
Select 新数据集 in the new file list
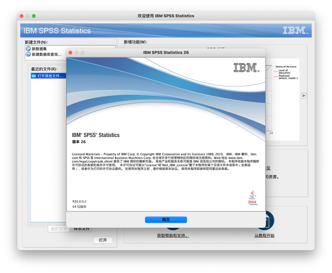click(39, 49)
